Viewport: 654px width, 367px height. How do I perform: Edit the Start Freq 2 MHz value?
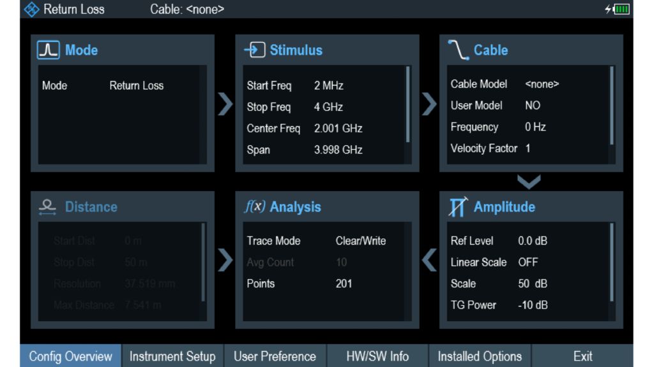pos(330,85)
